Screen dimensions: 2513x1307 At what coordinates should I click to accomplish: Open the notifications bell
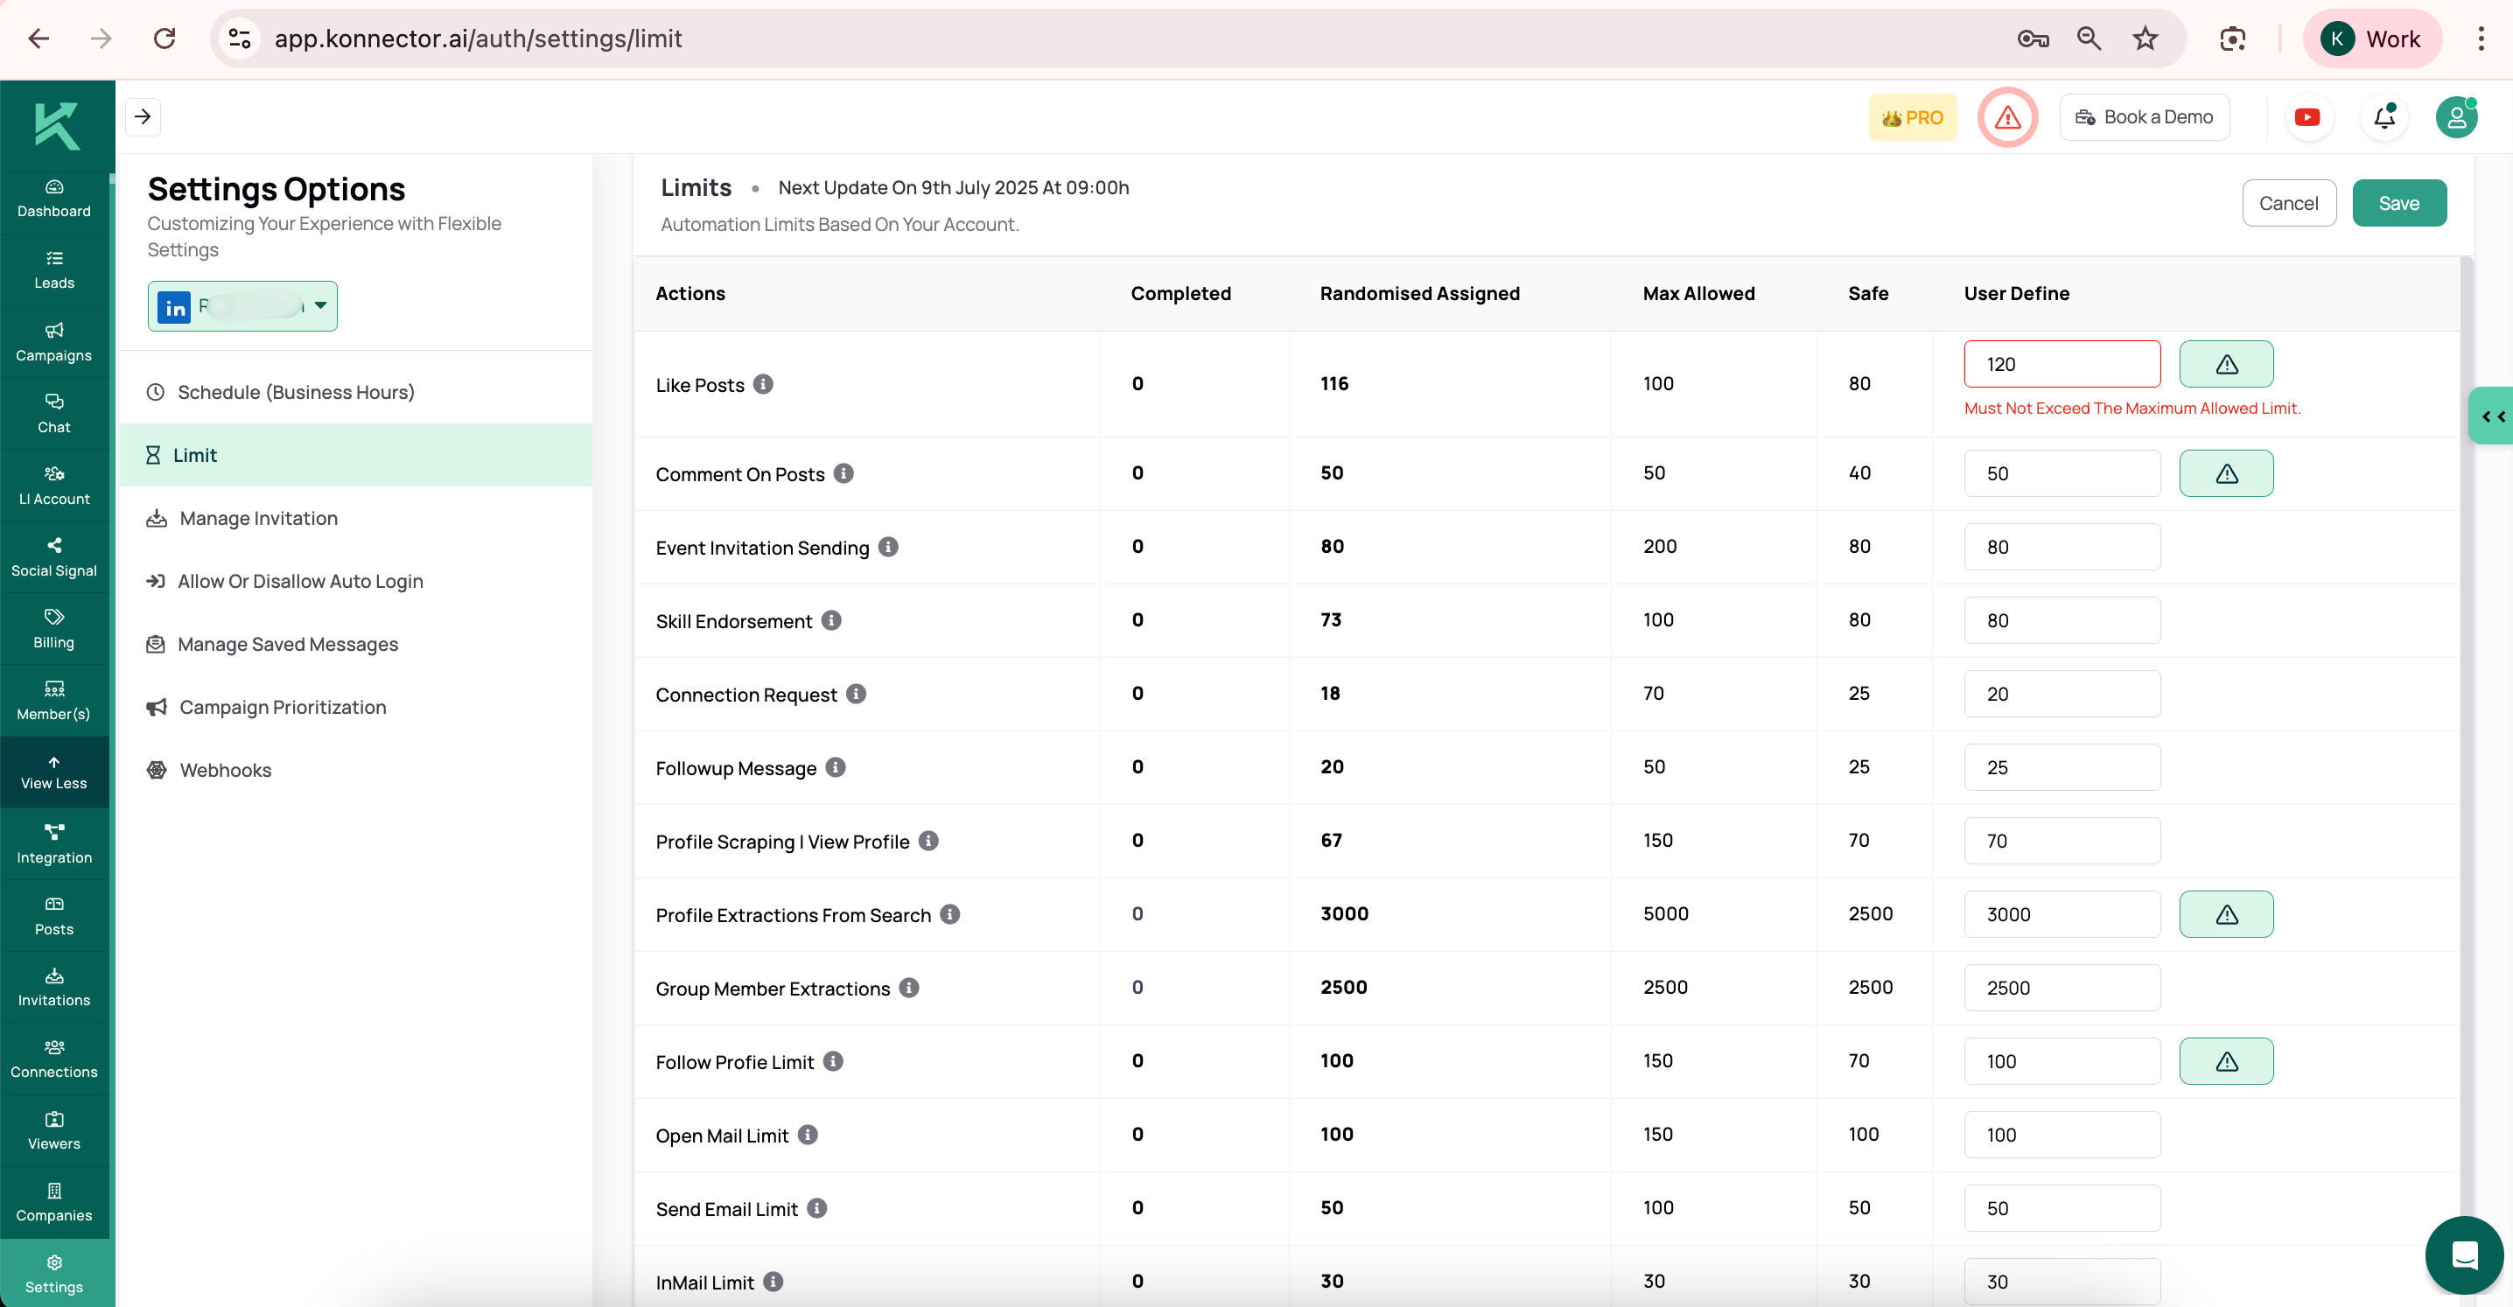2383,117
